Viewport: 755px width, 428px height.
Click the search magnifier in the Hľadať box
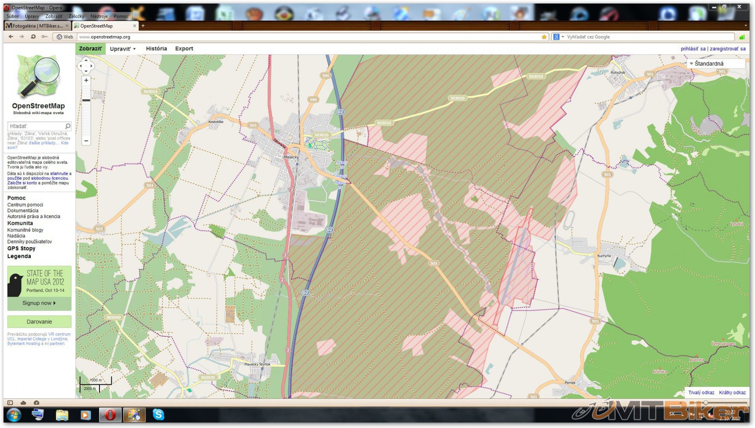(x=68, y=126)
